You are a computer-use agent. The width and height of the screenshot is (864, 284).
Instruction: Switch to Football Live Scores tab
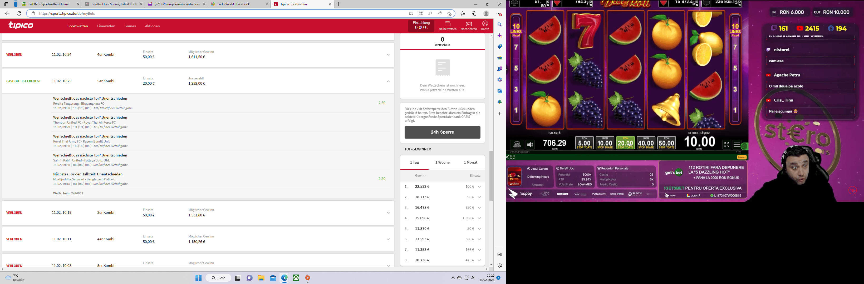click(113, 4)
